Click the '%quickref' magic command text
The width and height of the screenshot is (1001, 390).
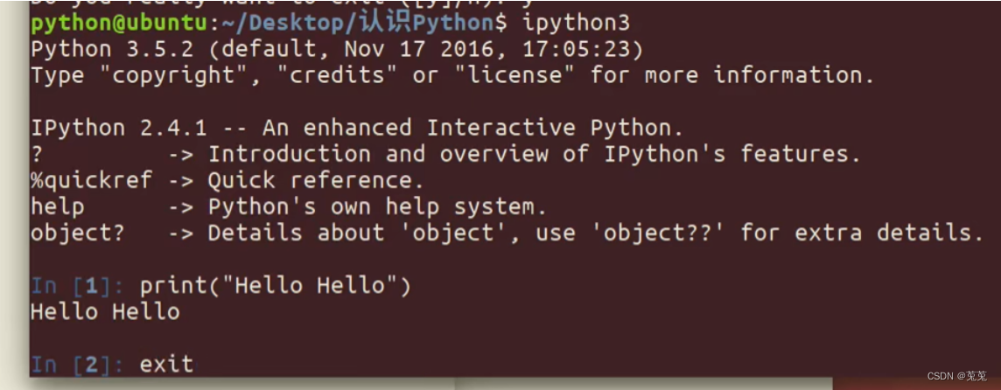click(92, 181)
